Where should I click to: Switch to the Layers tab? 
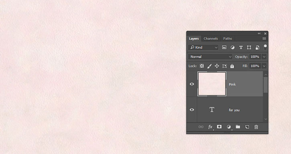pos(194,38)
